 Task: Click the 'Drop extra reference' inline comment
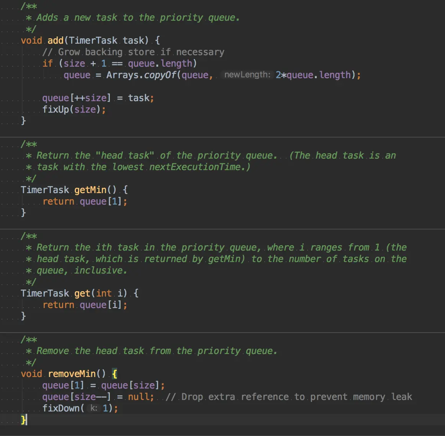[289, 397]
